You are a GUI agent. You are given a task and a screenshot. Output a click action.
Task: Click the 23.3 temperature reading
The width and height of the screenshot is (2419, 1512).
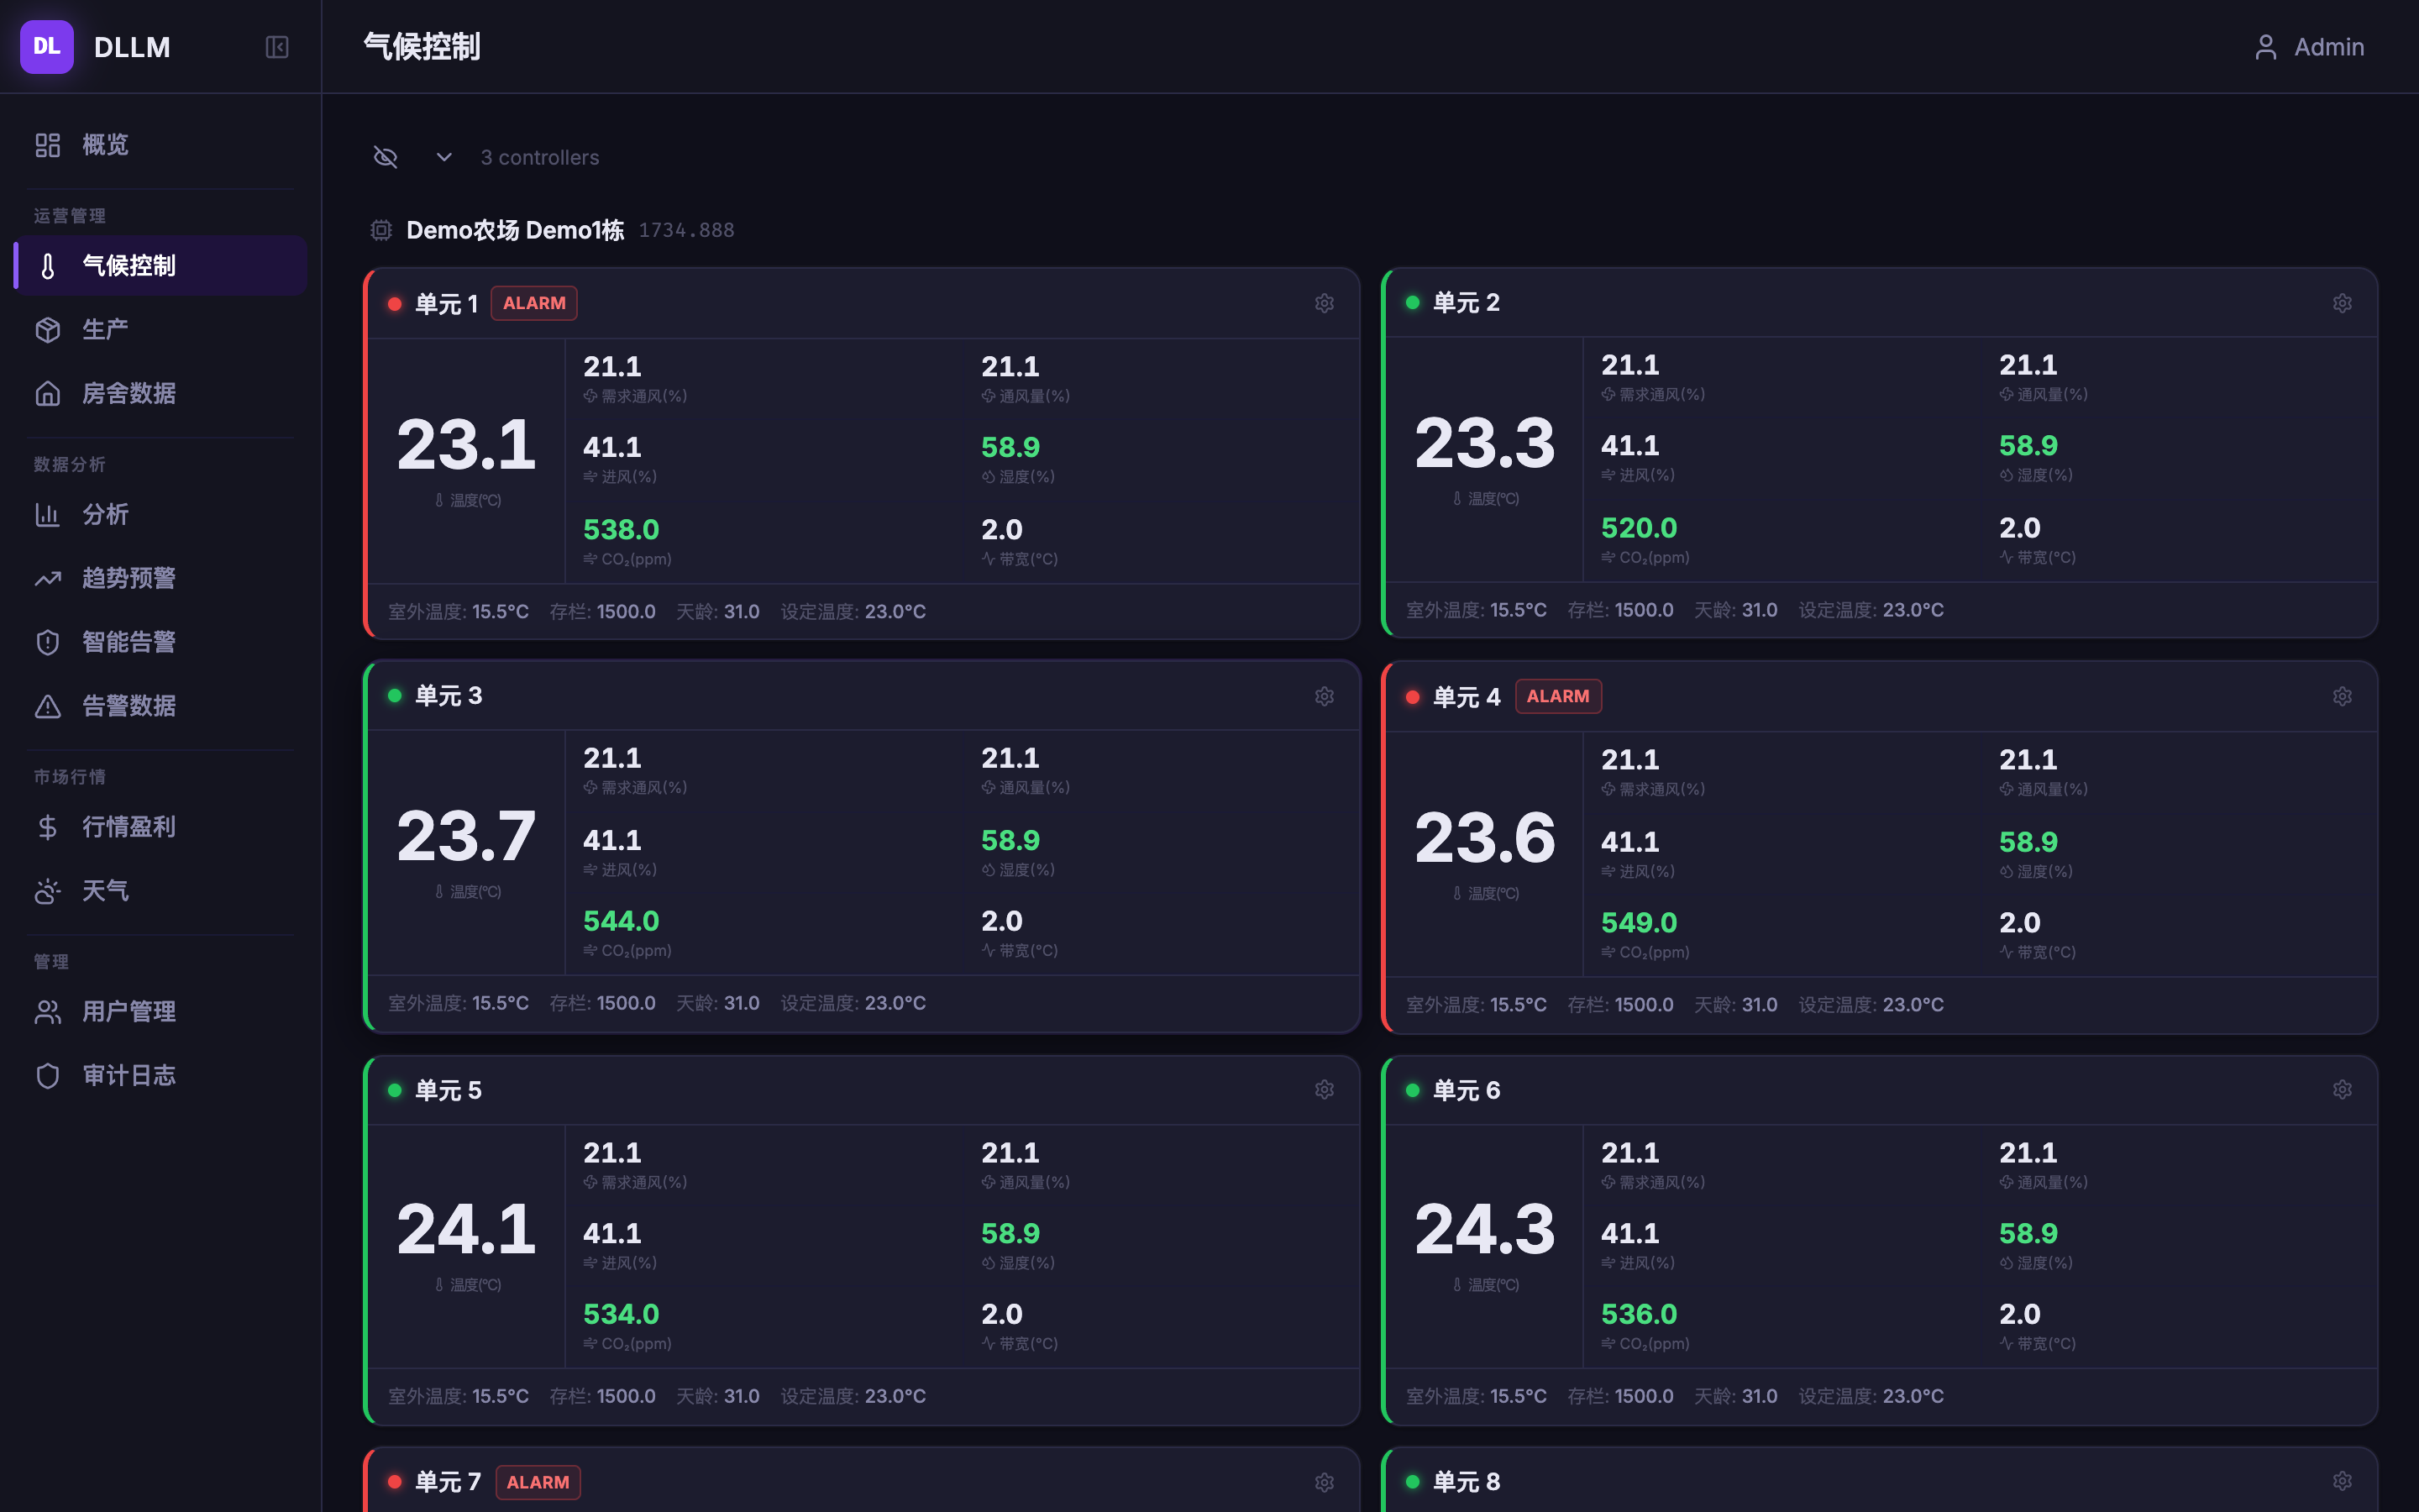[x=1484, y=442]
